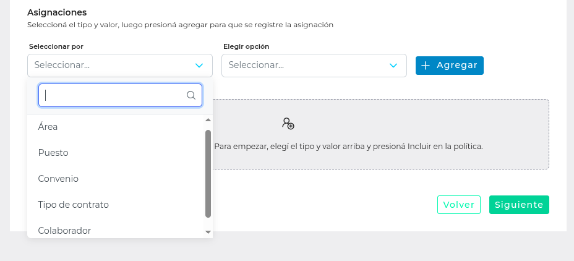Screen dimensions: 574x261
Task: Click the options list scroll-up arrow
Action: pos(208,120)
